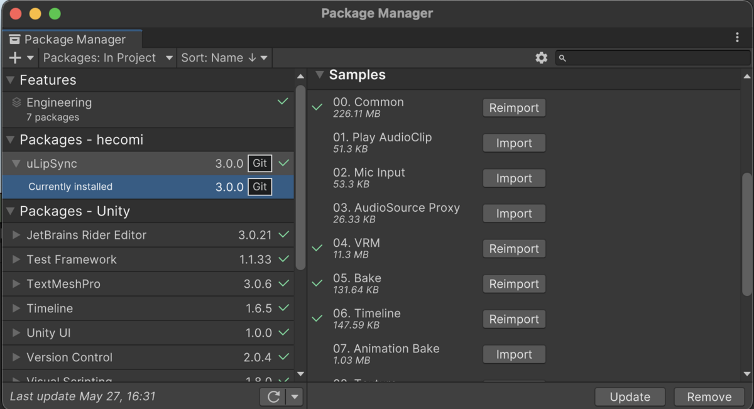Image resolution: width=754 pixels, height=409 pixels.
Task: Click the Engineering feature layers icon
Action: point(17,102)
